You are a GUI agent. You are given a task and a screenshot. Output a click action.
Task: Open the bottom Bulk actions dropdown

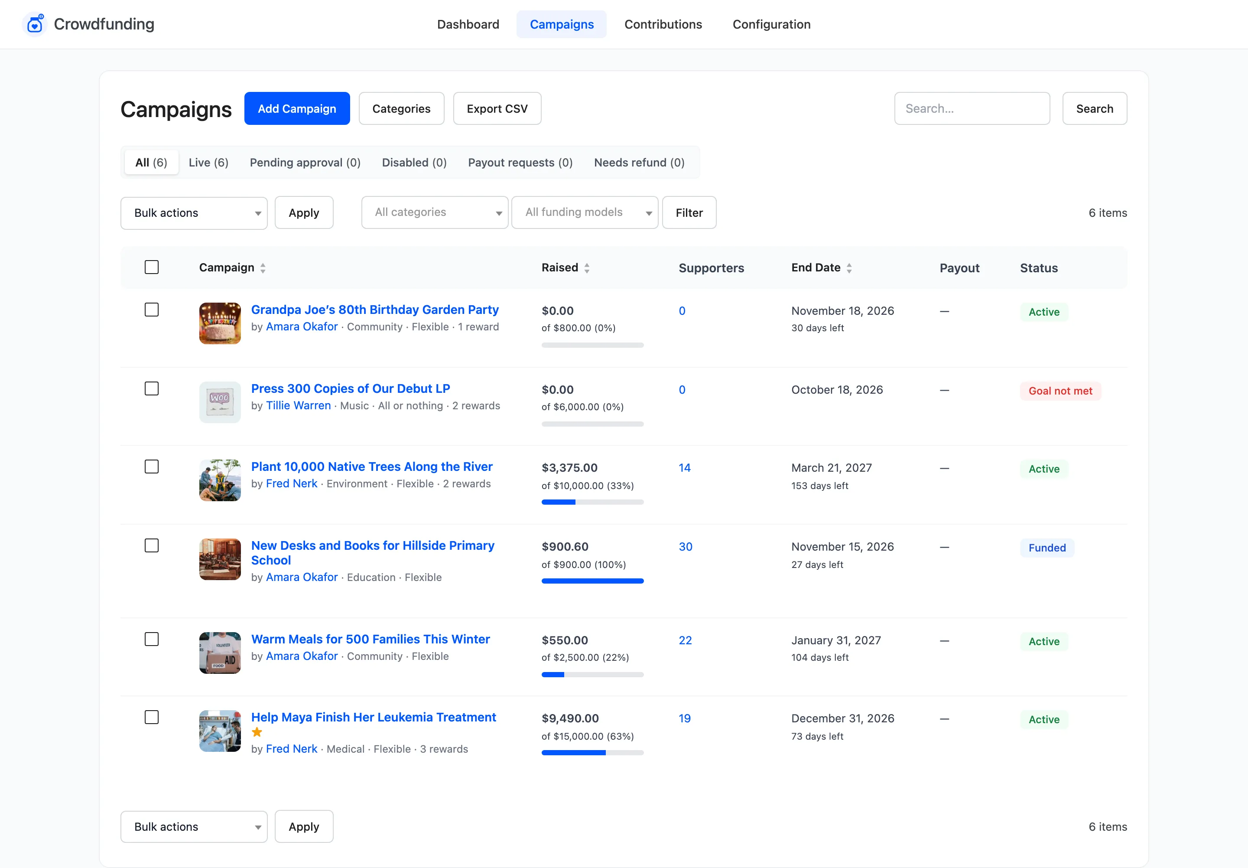194,827
